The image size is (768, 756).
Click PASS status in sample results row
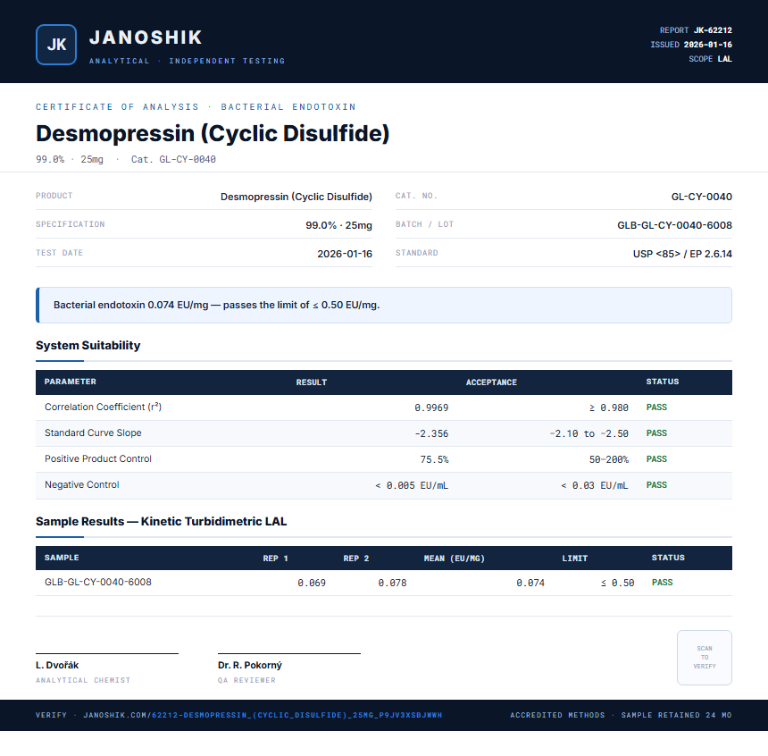(663, 582)
